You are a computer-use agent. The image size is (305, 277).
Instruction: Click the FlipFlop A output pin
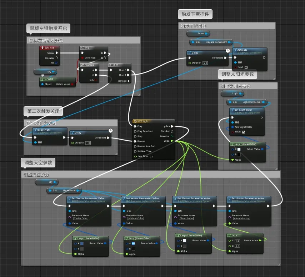tap(96, 70)
